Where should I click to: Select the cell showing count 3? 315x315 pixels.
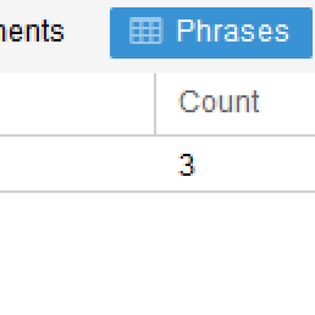click(236, 164)
